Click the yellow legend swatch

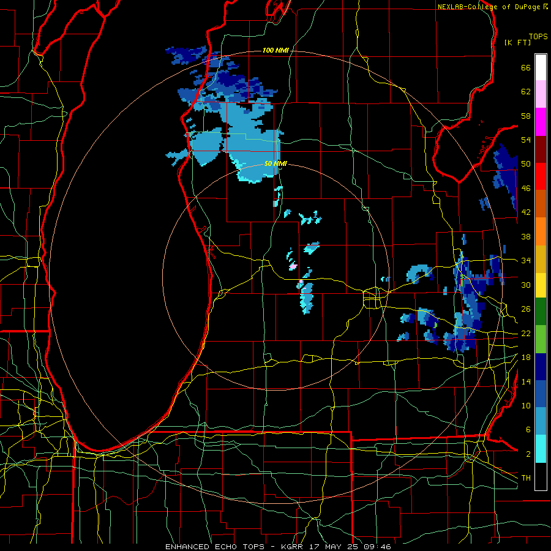tap(541, 285)
